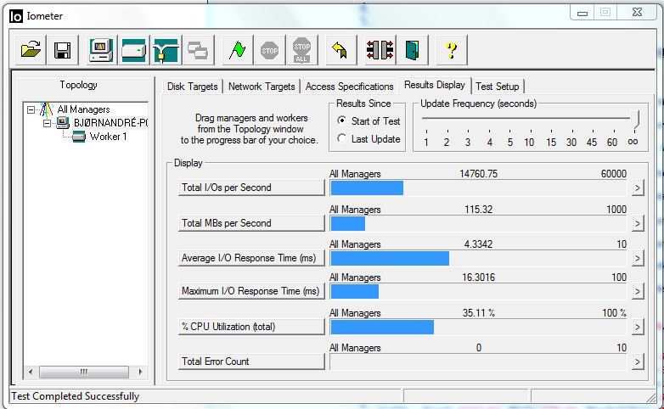Click Average I/O Response Time (ms) button
Screen dimensions: 664x409
(x=251, y=258)
